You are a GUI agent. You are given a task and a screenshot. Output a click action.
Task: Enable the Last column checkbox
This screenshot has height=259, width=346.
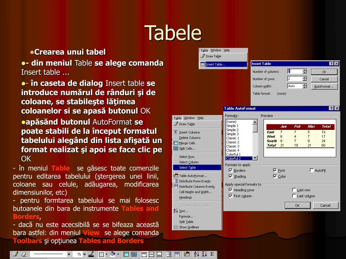coord(294,196)
